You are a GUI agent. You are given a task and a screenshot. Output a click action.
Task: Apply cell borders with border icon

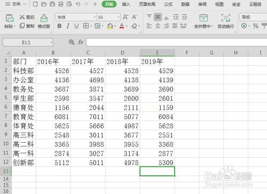86,26
